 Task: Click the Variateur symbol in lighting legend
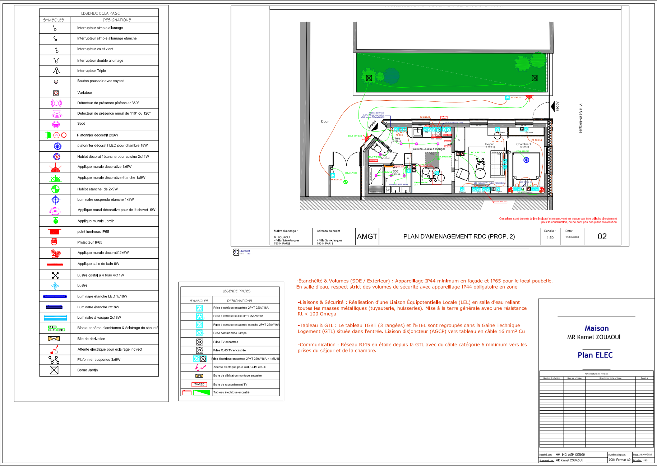tap(56, 93)
